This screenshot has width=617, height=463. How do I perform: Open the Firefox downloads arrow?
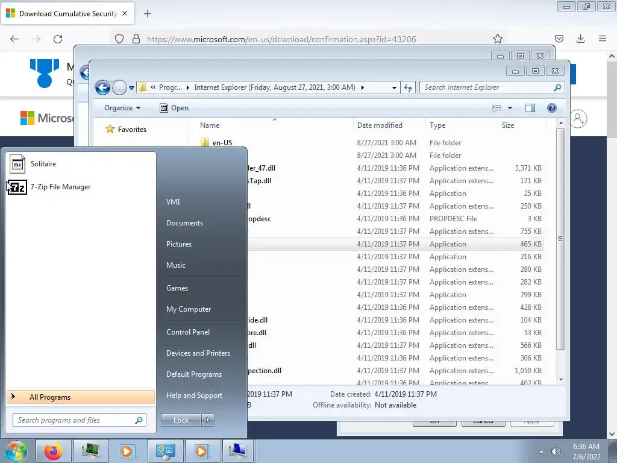(x=580, y=39)
